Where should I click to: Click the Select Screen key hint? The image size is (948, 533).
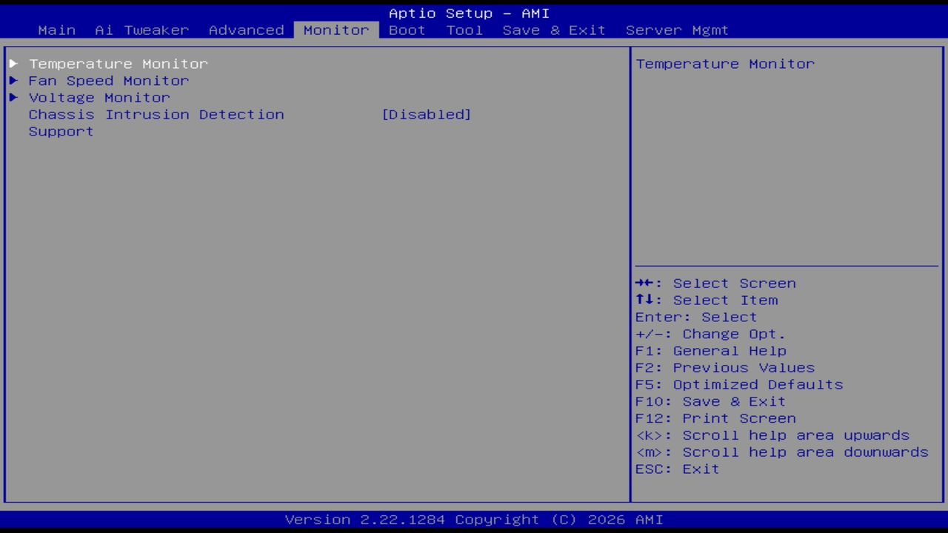pos(715,284)
